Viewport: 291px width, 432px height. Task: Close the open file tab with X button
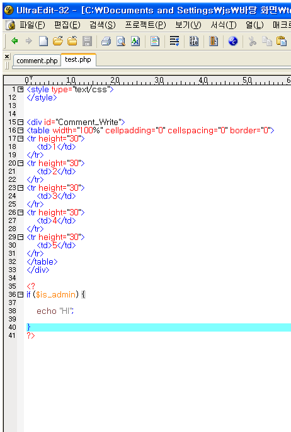pyautogui.click(x=7, y=56)
